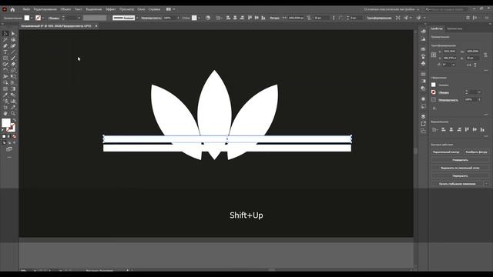Select the Type tool

coord(5,52)
